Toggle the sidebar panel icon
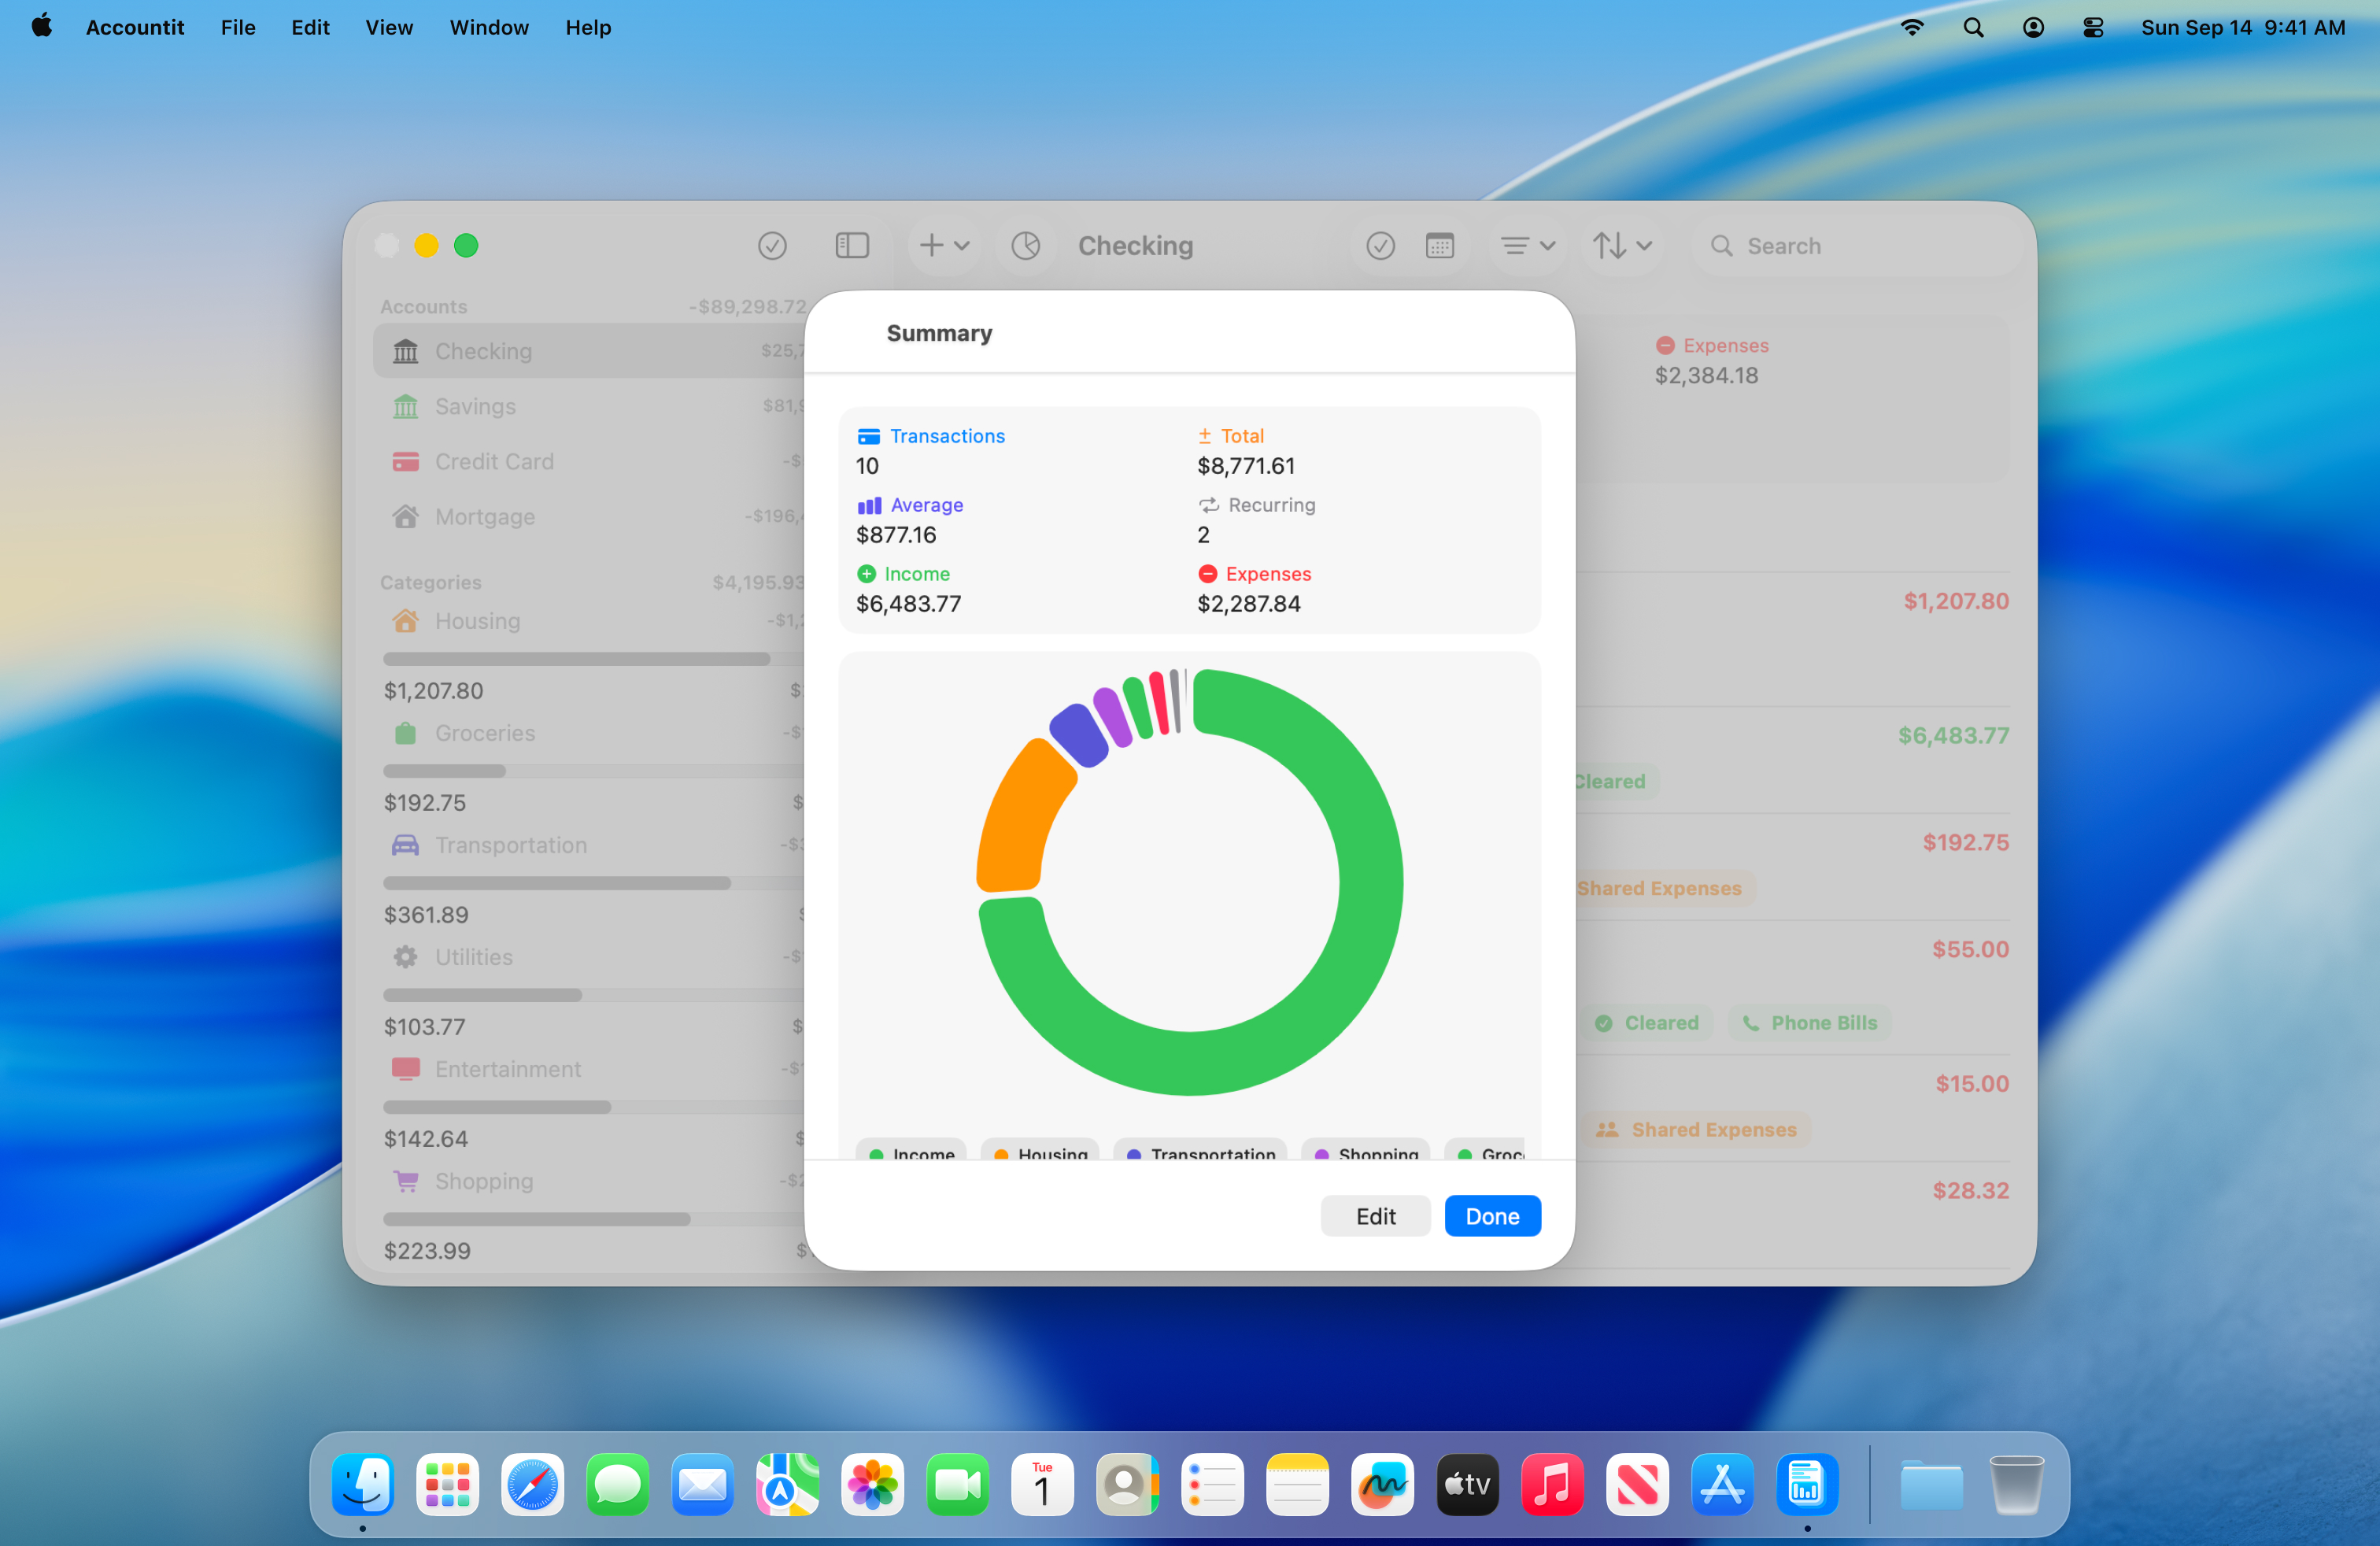The height and width of the screenshot is (1546, 2380). (851, 245)
